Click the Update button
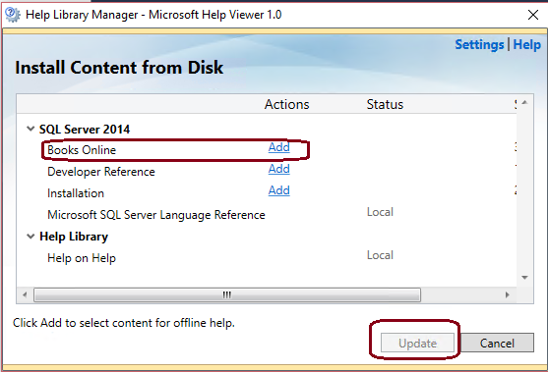The image size is (548, 372). 417,344
